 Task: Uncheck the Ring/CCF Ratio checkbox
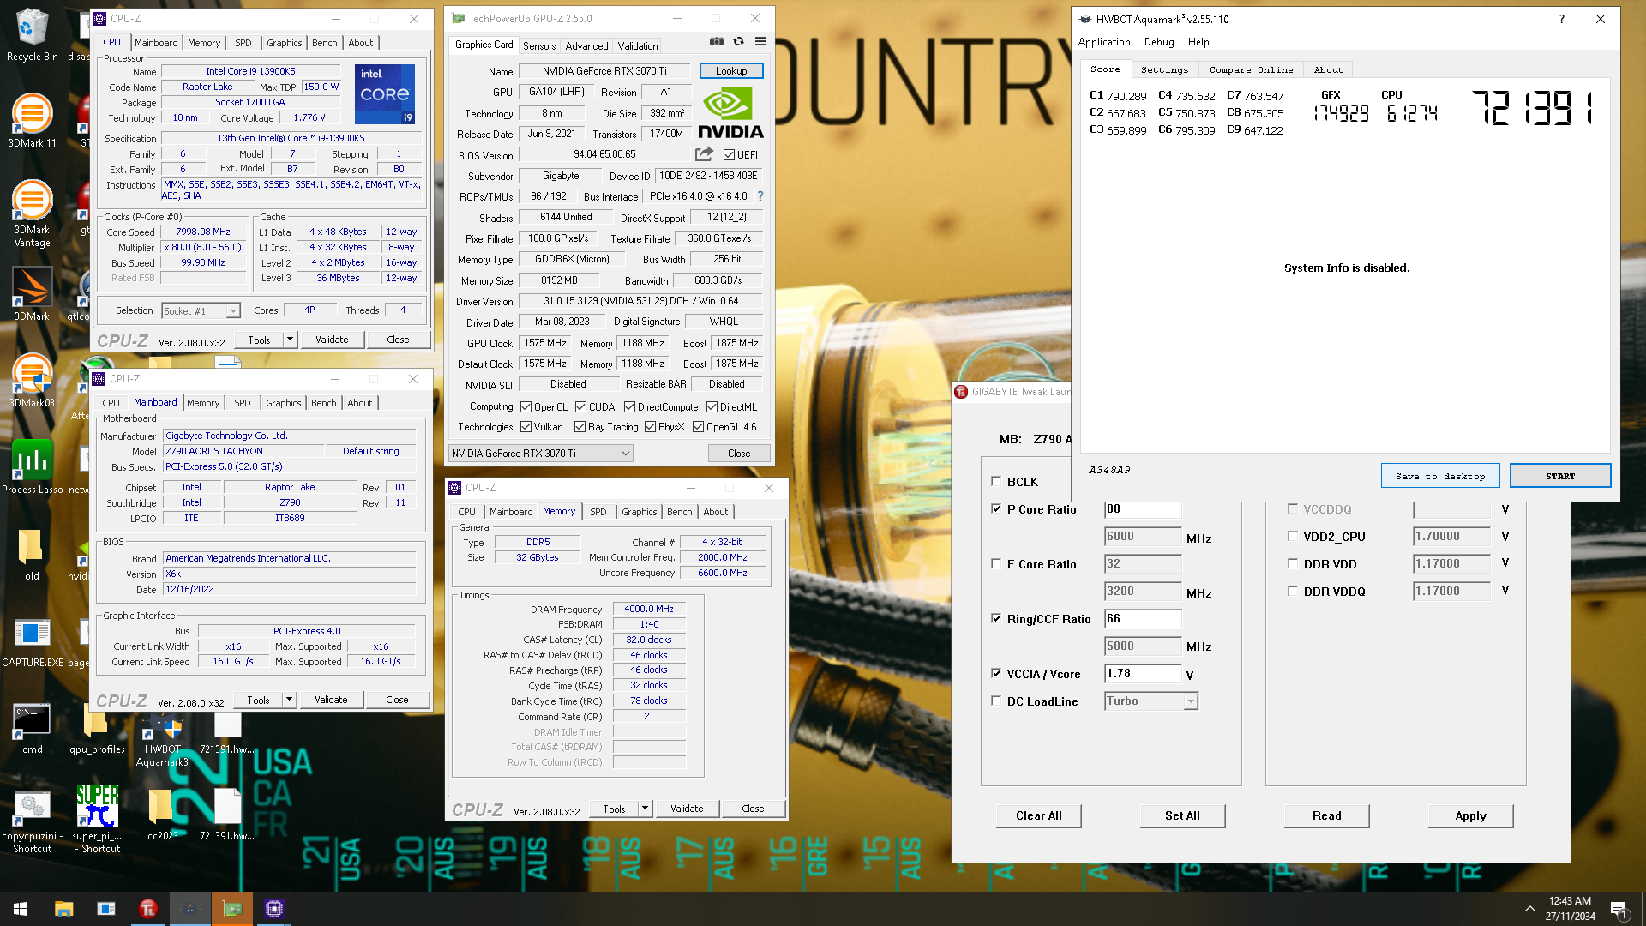click(996, 618)
